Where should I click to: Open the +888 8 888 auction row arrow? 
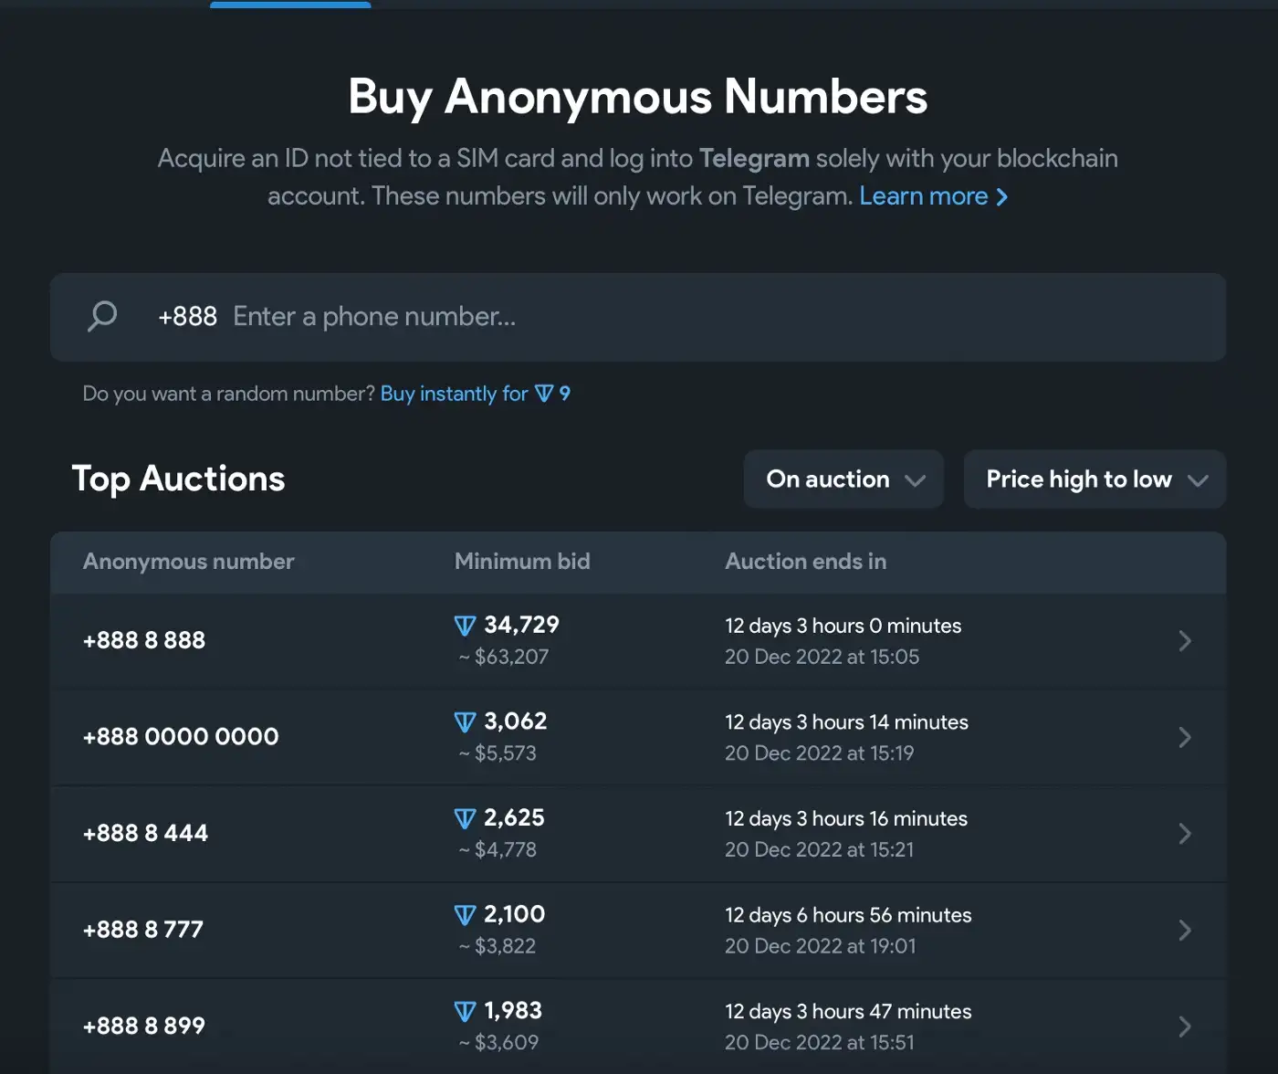[1184, 641]
